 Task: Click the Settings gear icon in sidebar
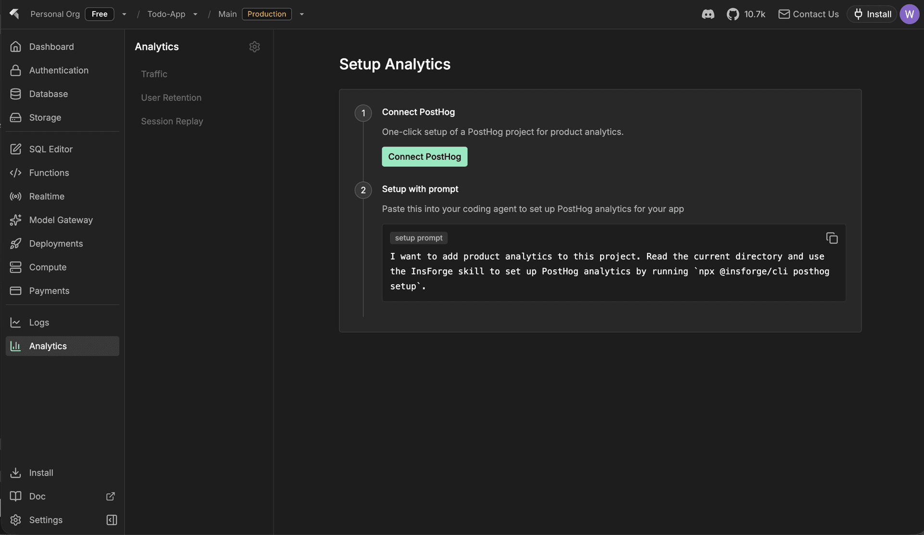tap(15, 520)
